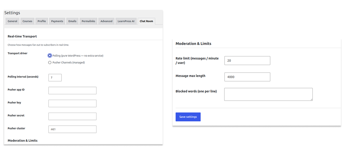The height and width of the screenshot is (164, 350).
Task: Click the Polling interval seconds field
Action: [55, 78]
